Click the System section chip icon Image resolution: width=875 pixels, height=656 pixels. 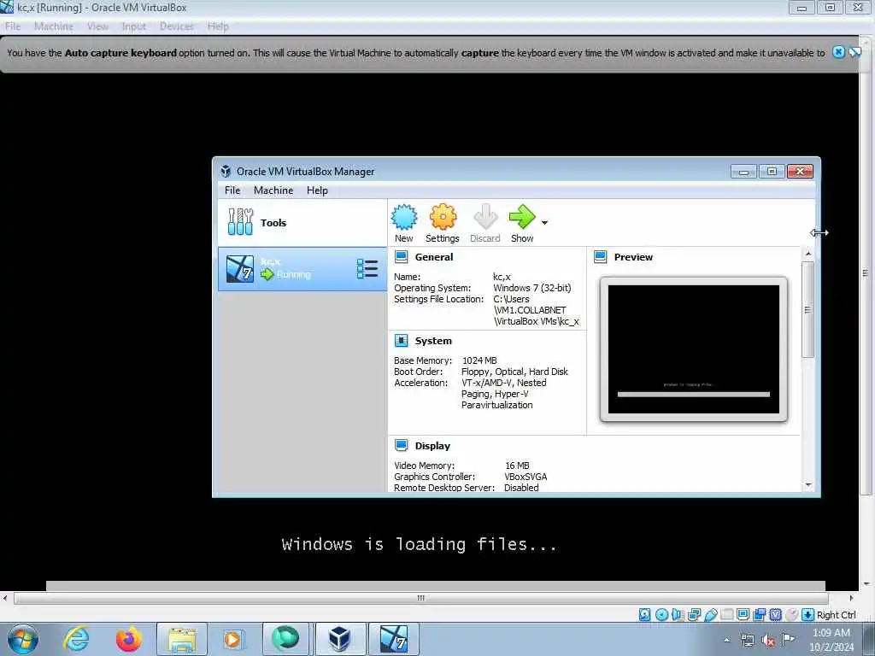pyautogui.click(x=402, y=341)
